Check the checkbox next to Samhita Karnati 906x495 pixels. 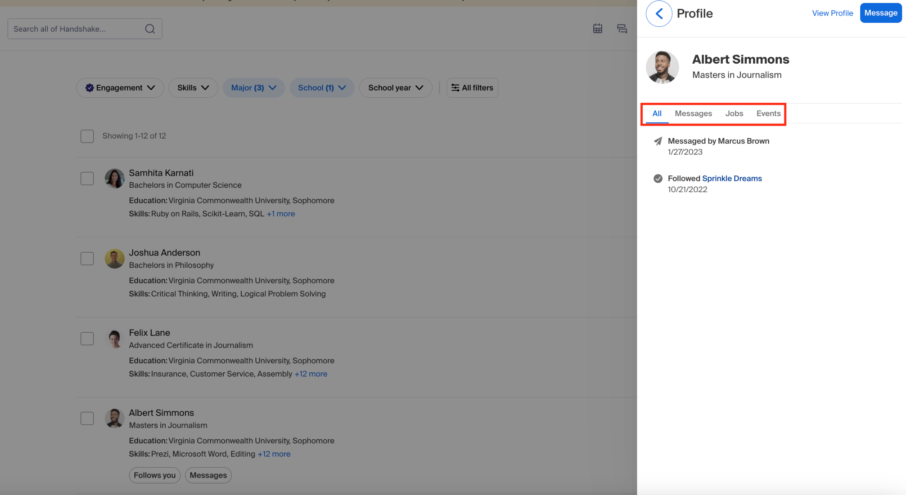87,178
